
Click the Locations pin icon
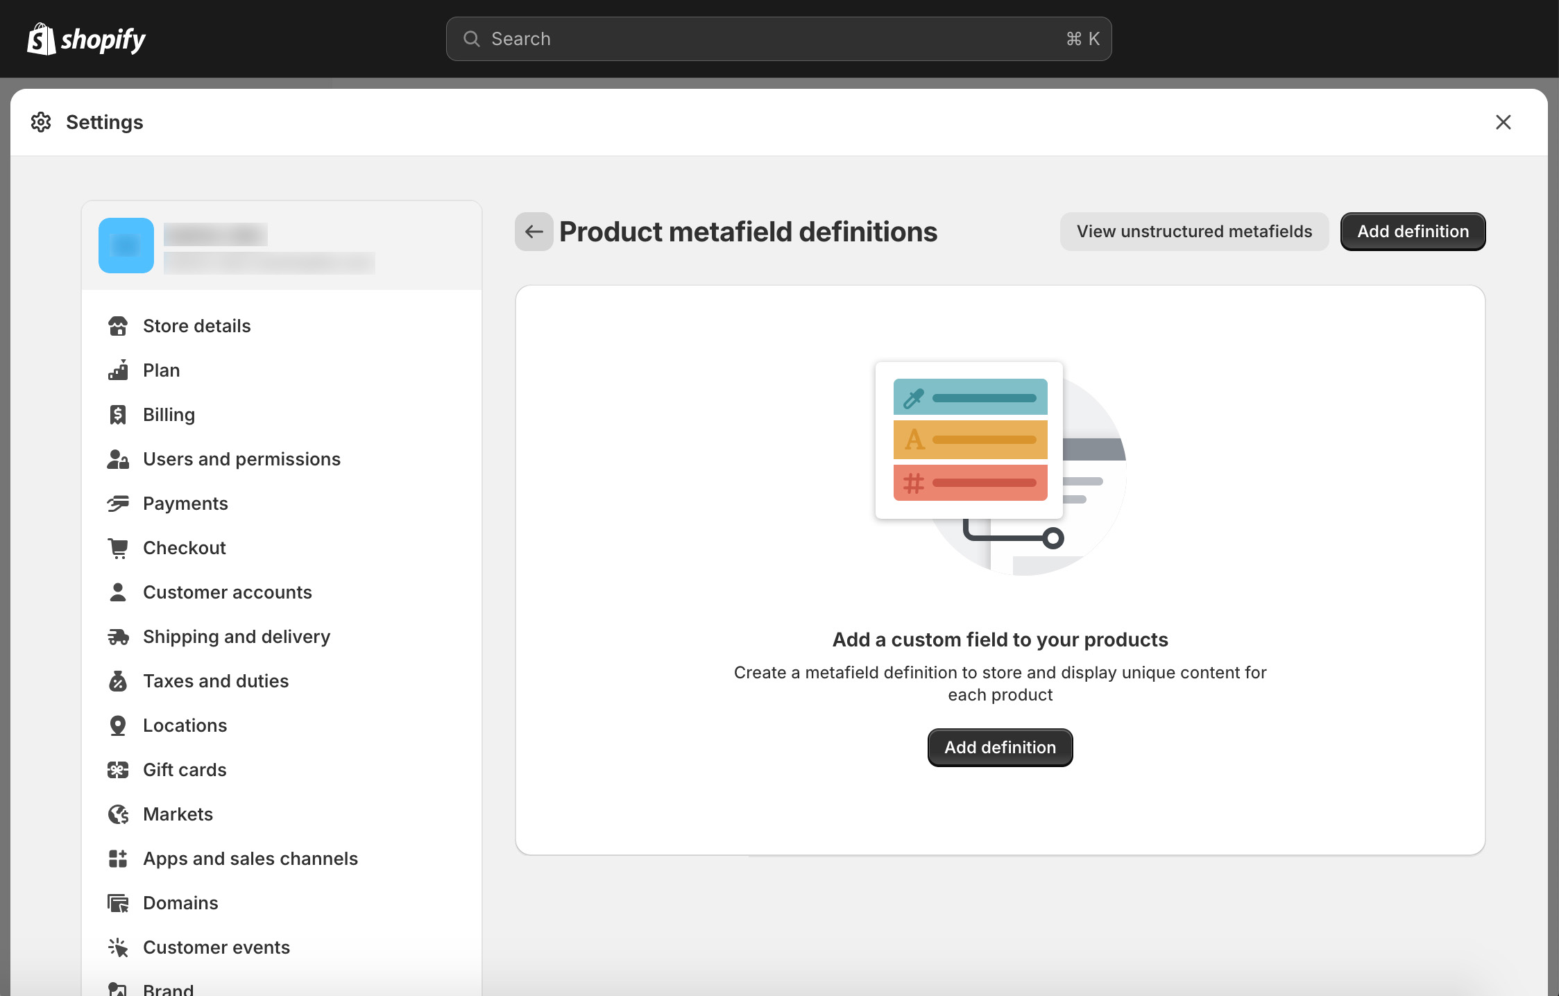pos(118,725)
